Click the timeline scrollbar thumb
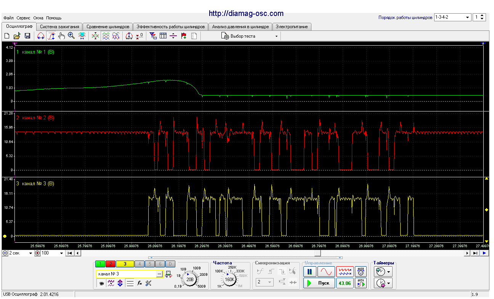Screen dimensions: 494x299 (x=318, y=253)
